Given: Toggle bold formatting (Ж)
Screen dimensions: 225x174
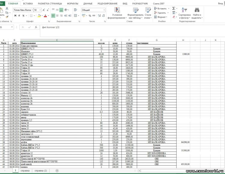Looking at the screenshot, I should pyautogui.click(x=15, y=16).
